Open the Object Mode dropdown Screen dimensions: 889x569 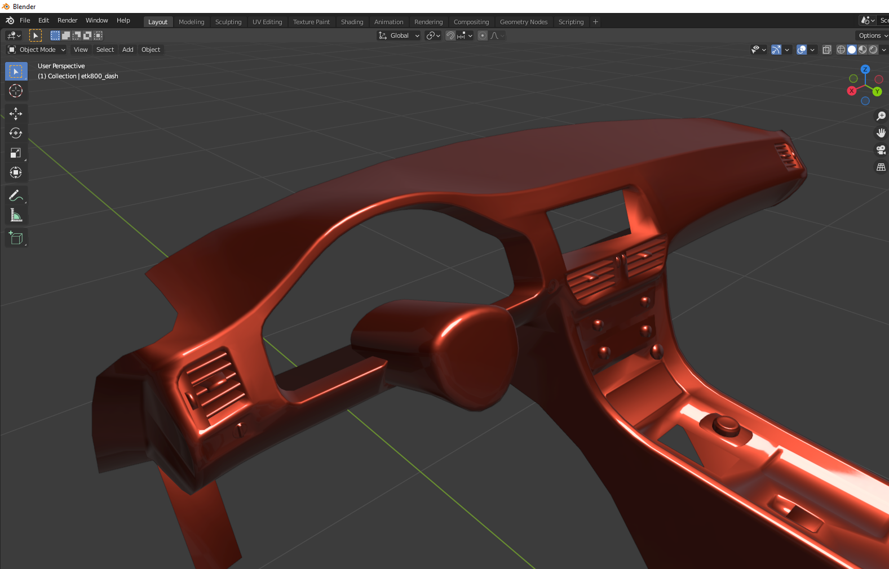tap(37, 50)
